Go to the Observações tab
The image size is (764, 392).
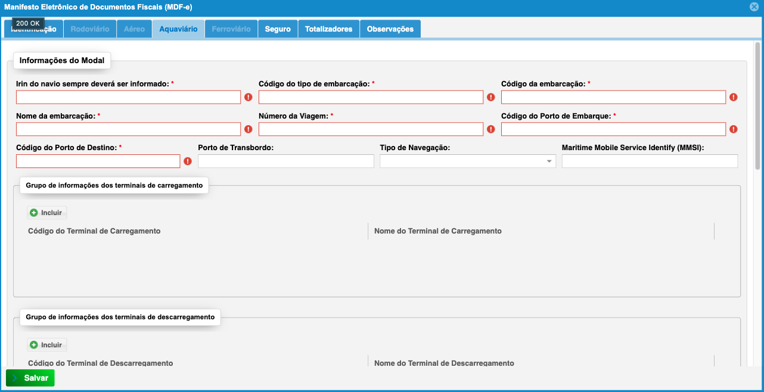390,29
